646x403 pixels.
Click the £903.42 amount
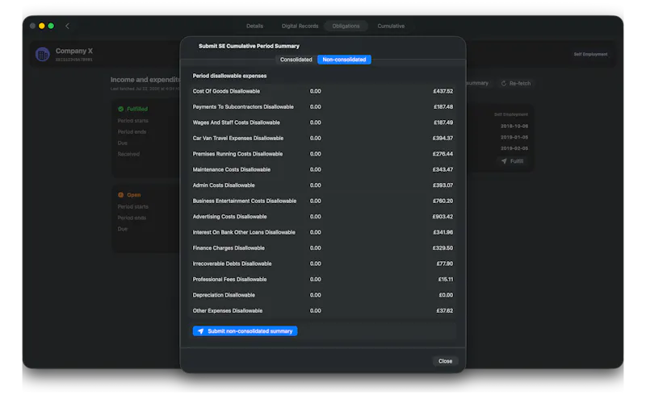point(443,217)
